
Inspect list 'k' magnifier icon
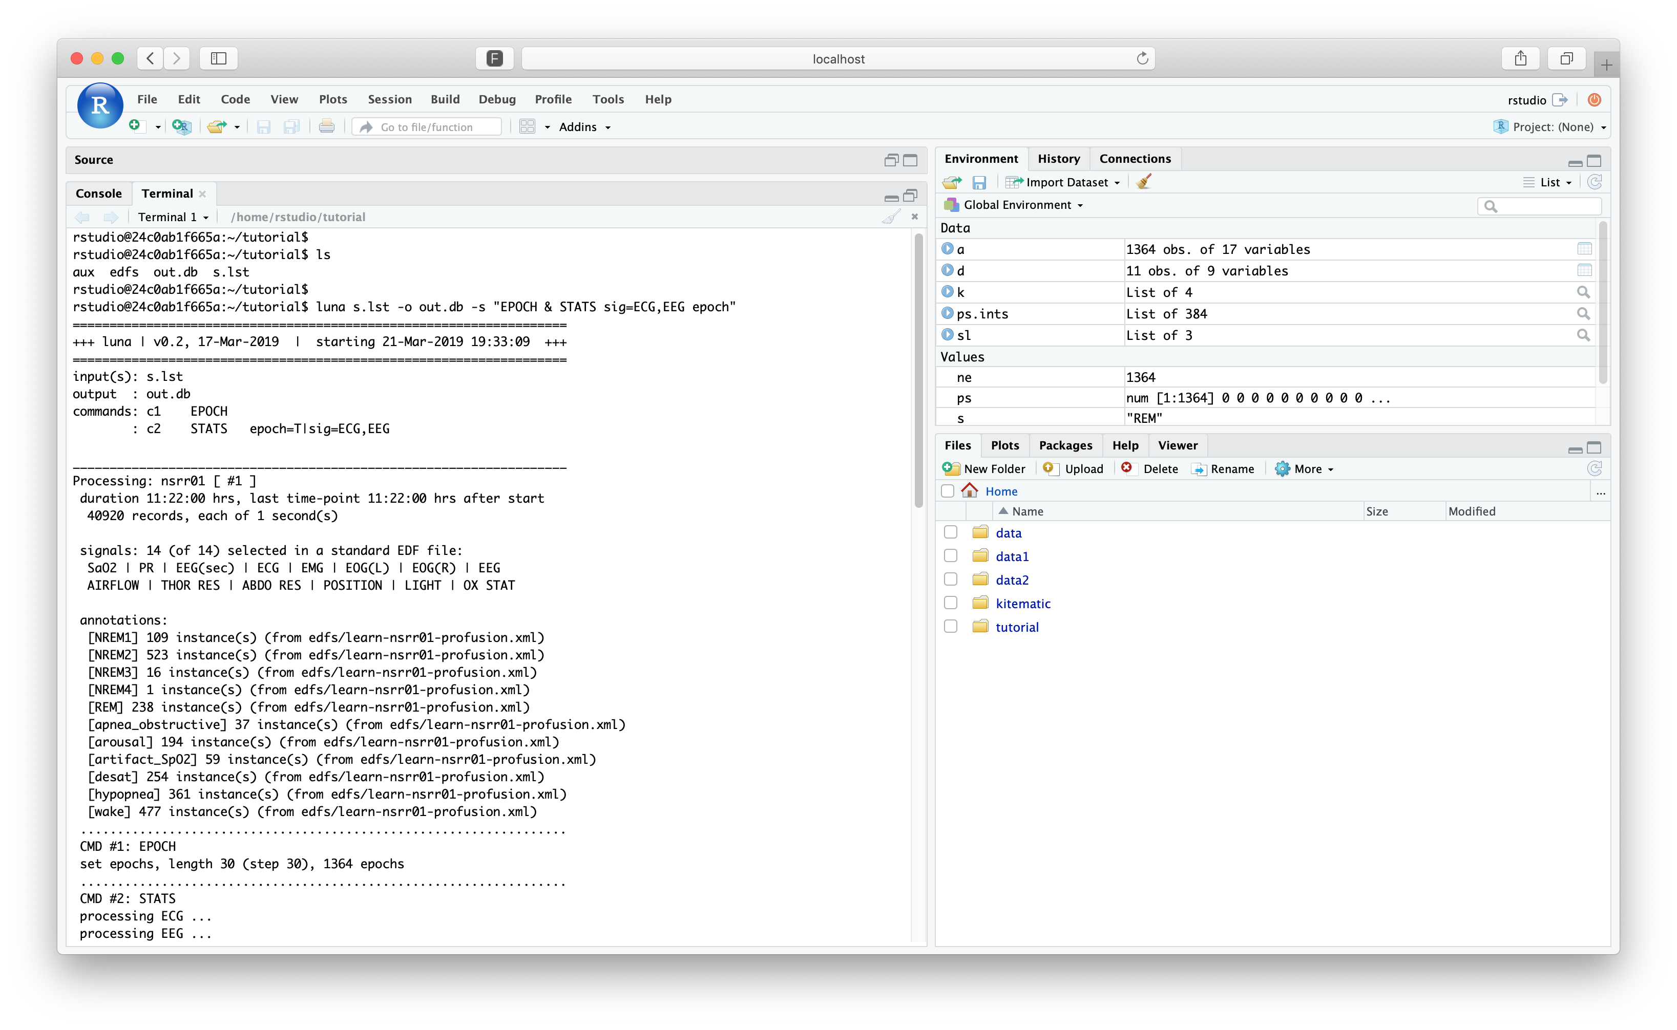tap(1583, 292)
